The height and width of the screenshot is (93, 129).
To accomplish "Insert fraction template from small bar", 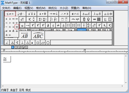I will click(84, 25).
